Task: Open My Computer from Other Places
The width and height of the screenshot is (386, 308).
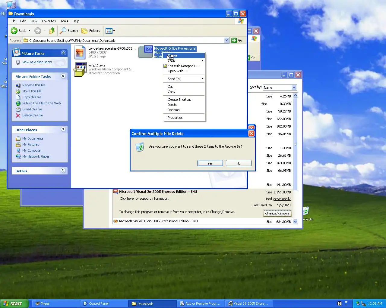Action: click(32, 150)
